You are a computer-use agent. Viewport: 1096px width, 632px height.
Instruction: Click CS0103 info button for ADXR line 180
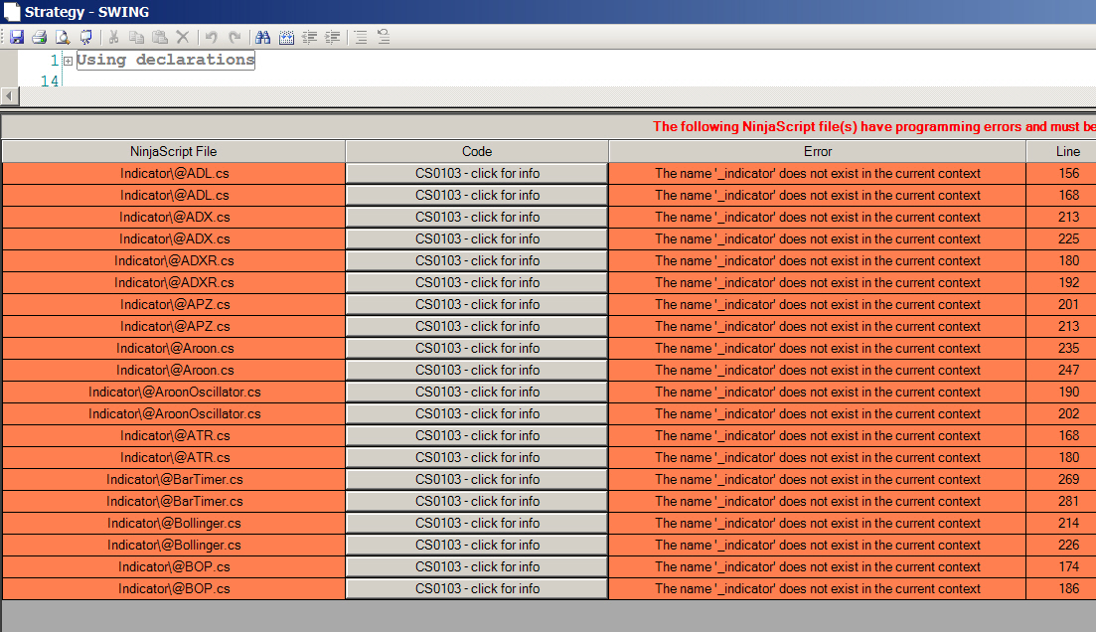click(x=477, y=260)
